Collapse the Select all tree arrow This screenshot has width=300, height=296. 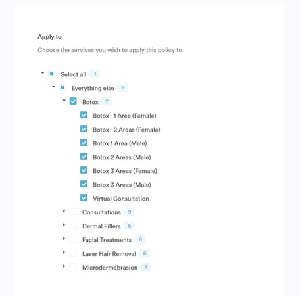pyautogui.click(x=43, y=73)
